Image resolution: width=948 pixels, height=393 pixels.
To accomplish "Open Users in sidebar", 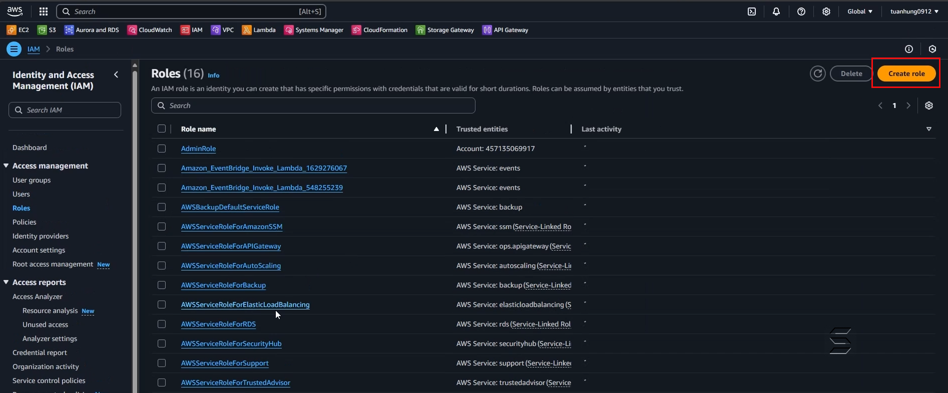I will [21, 194].
